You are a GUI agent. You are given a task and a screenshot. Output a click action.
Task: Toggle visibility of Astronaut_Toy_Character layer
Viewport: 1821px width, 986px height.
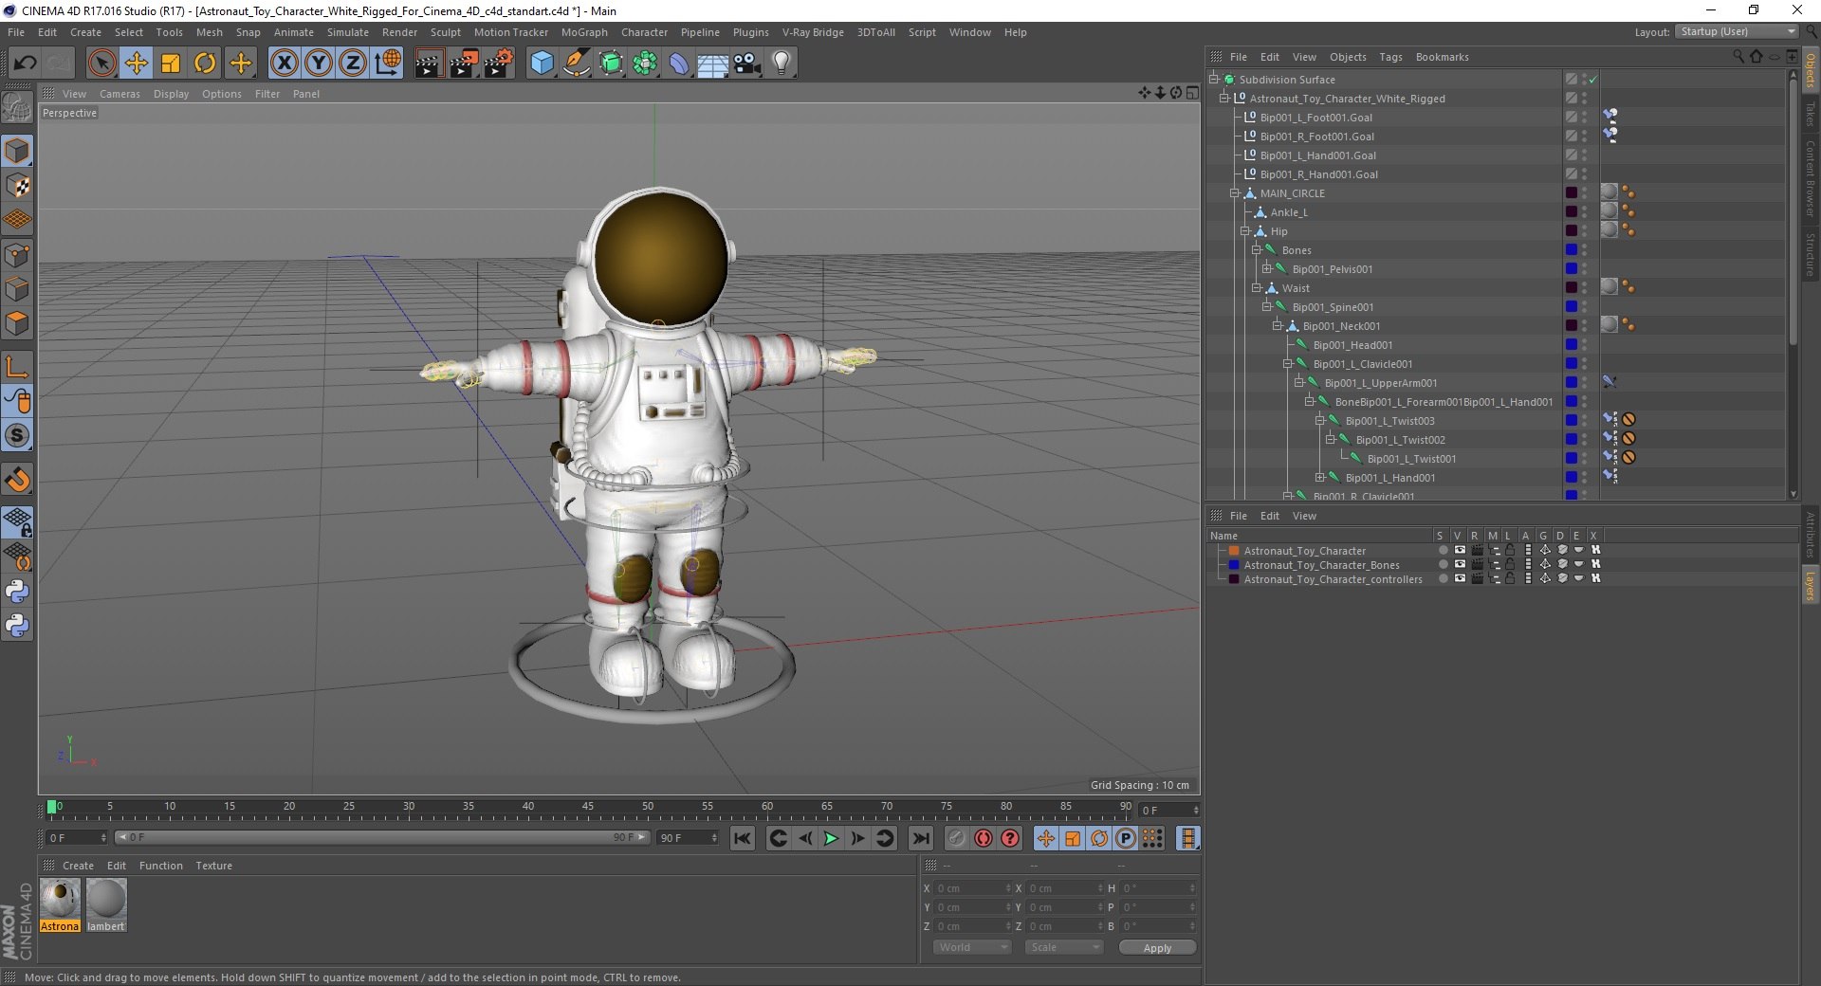click(1460, 550)
